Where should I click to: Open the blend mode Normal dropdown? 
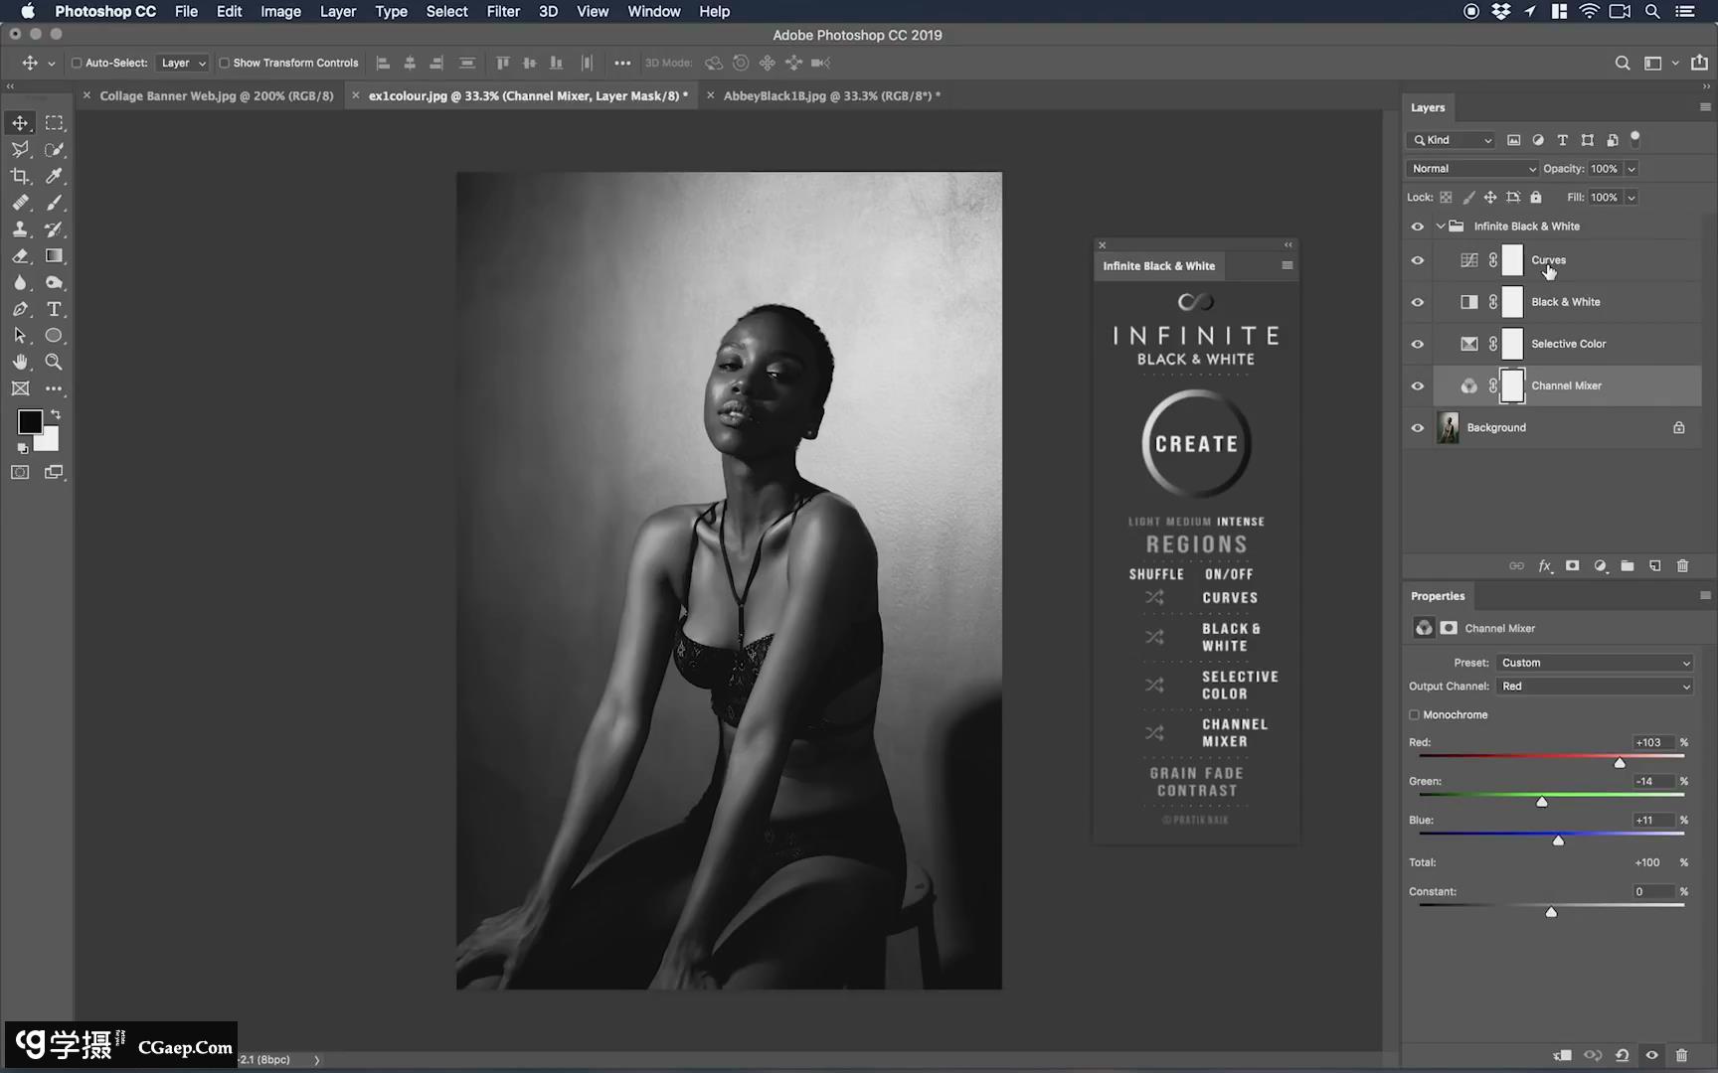(x=1471, y=169)
